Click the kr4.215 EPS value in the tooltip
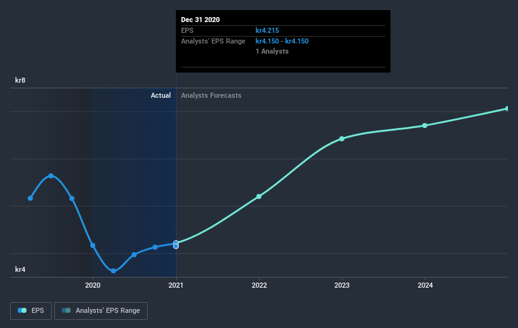The image size is (518, 328). click(x=268, y=30)
